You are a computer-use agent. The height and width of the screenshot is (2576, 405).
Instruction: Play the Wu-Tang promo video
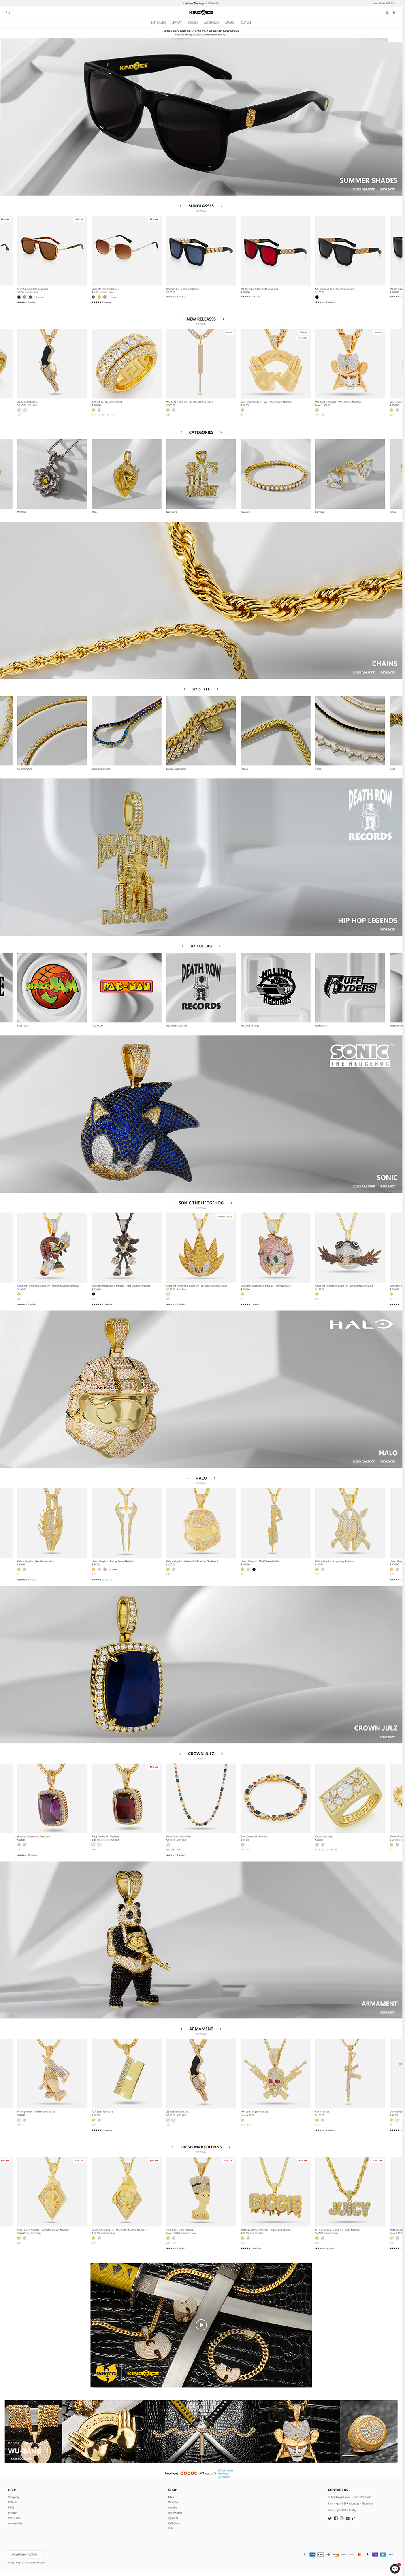click(201, 2325)
